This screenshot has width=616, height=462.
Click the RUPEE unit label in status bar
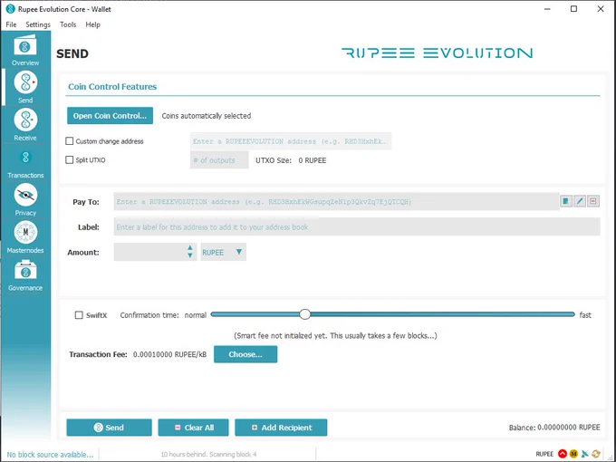[x=544, y=454]
